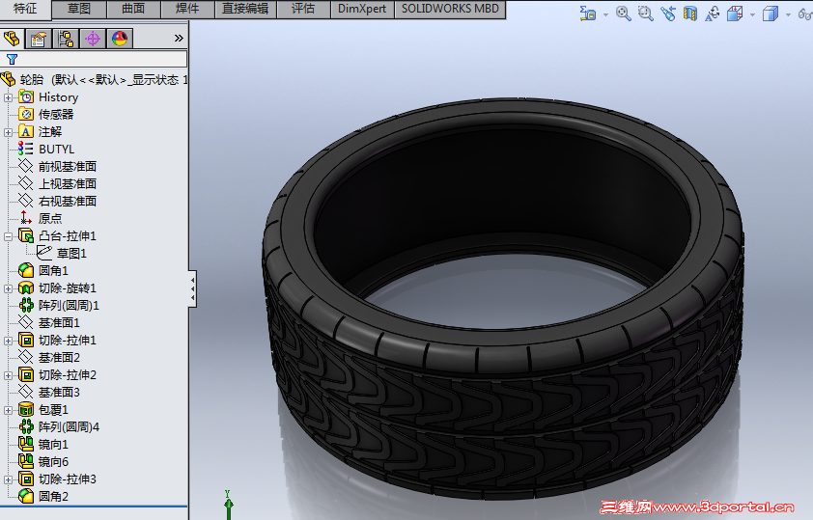The height and width of the screenshot is (520, 813).
Task: Select the 凸台-拉伸1 boss-extrude icon
Action: (26, 235)
